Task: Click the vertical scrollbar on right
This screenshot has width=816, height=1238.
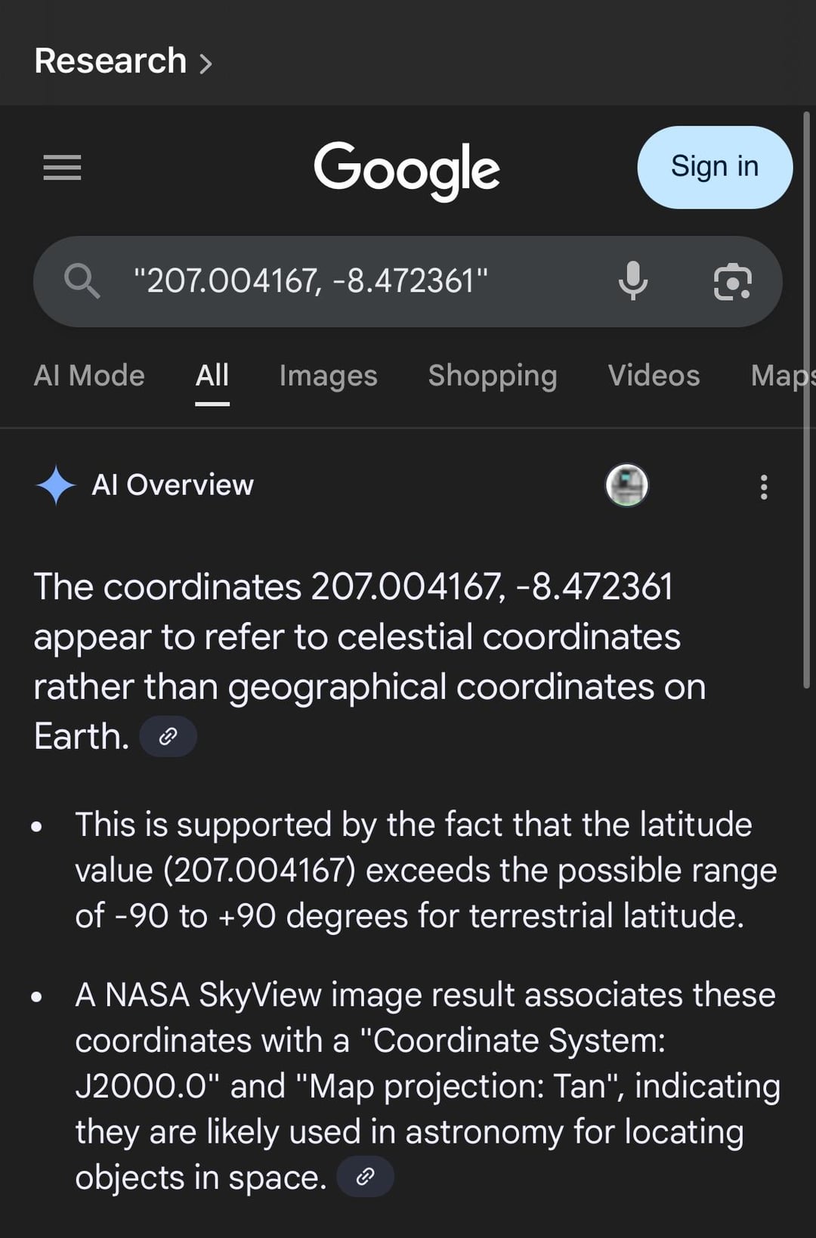Action: point(807,400)
